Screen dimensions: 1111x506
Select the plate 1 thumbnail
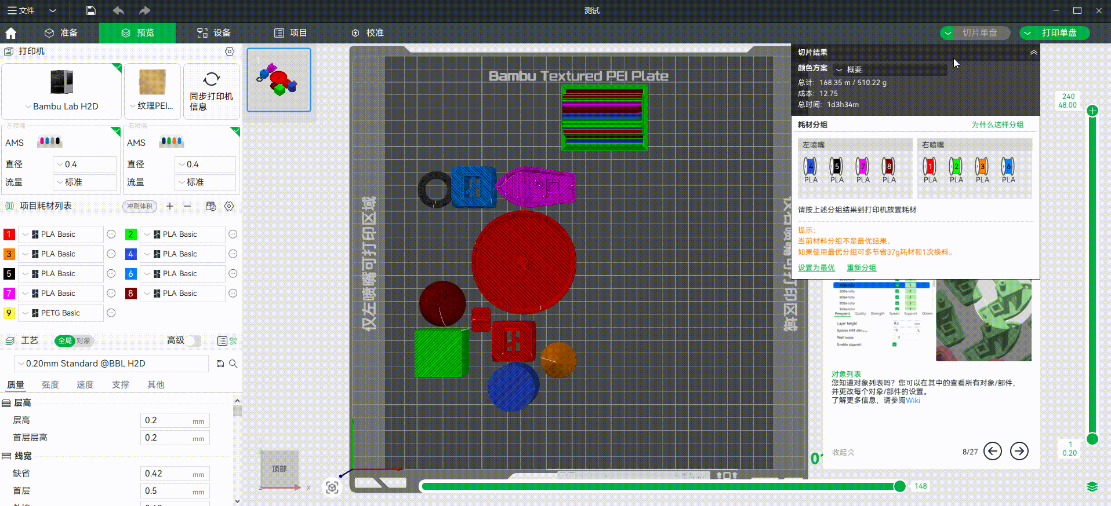pos(279,80)
